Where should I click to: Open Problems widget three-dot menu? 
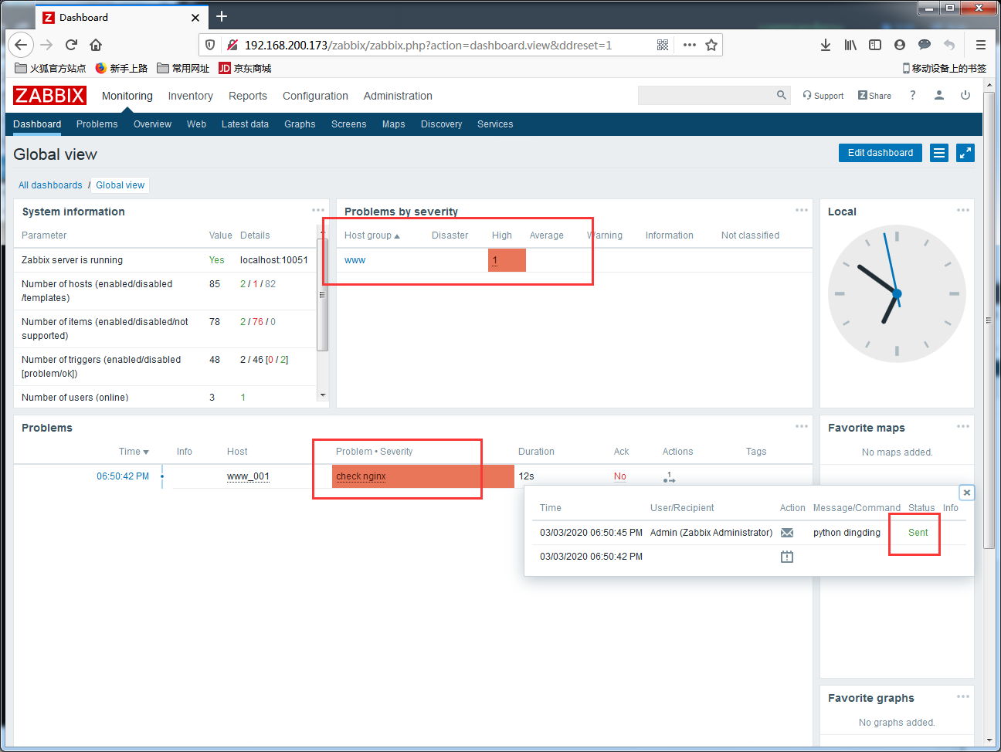pos(802,426)
